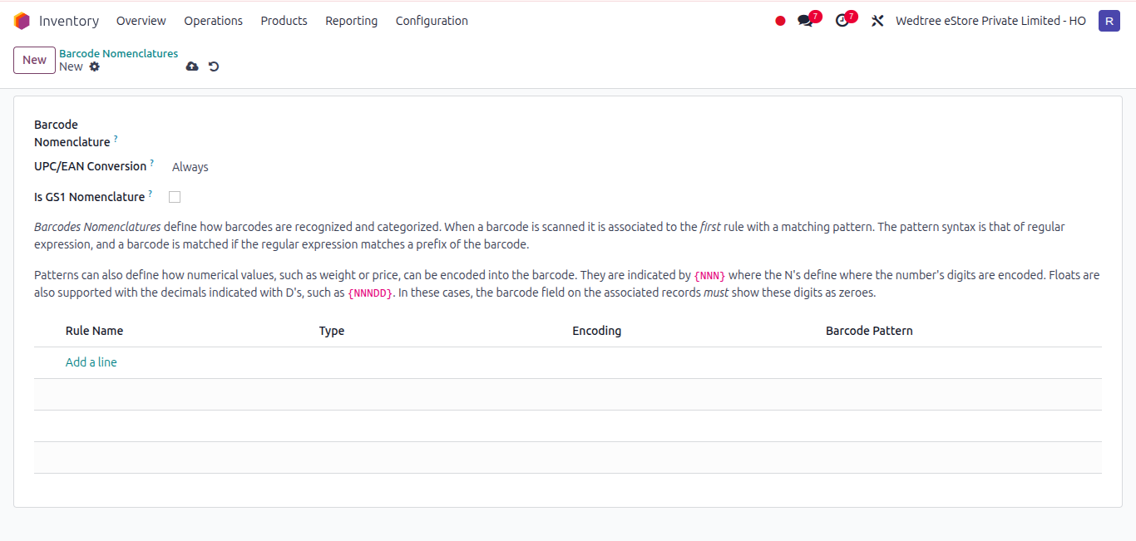Open the gear actions menu beside New

pos(95,66)
